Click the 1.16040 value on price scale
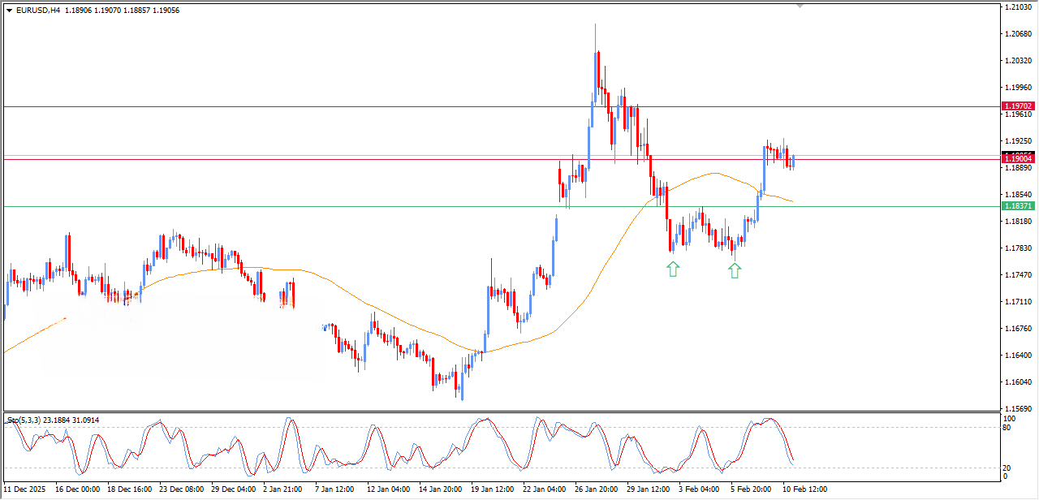This screenshot has width=1039, height=500. tap(1017, 382)
